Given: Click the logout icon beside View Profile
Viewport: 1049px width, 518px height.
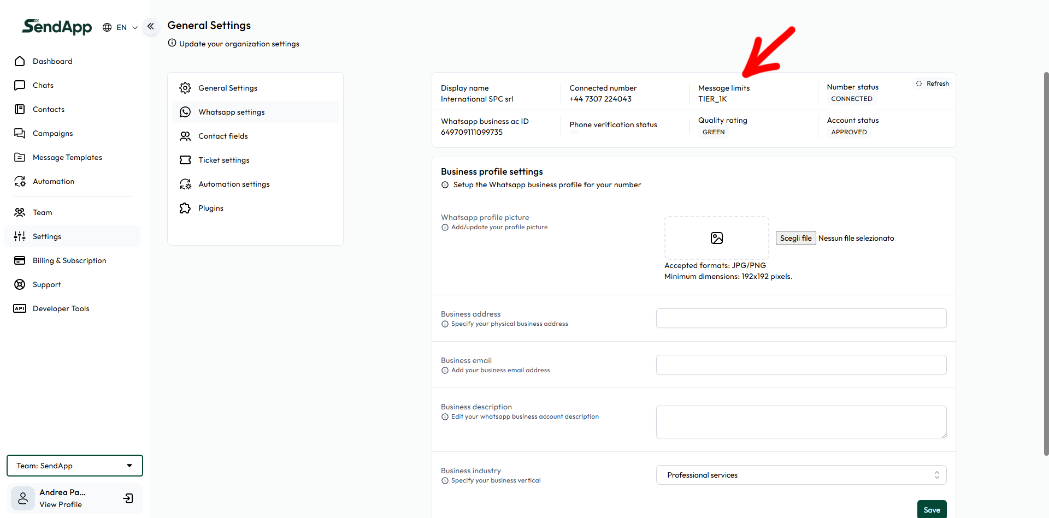Looking at the screenshot, I should click(128, 498).
